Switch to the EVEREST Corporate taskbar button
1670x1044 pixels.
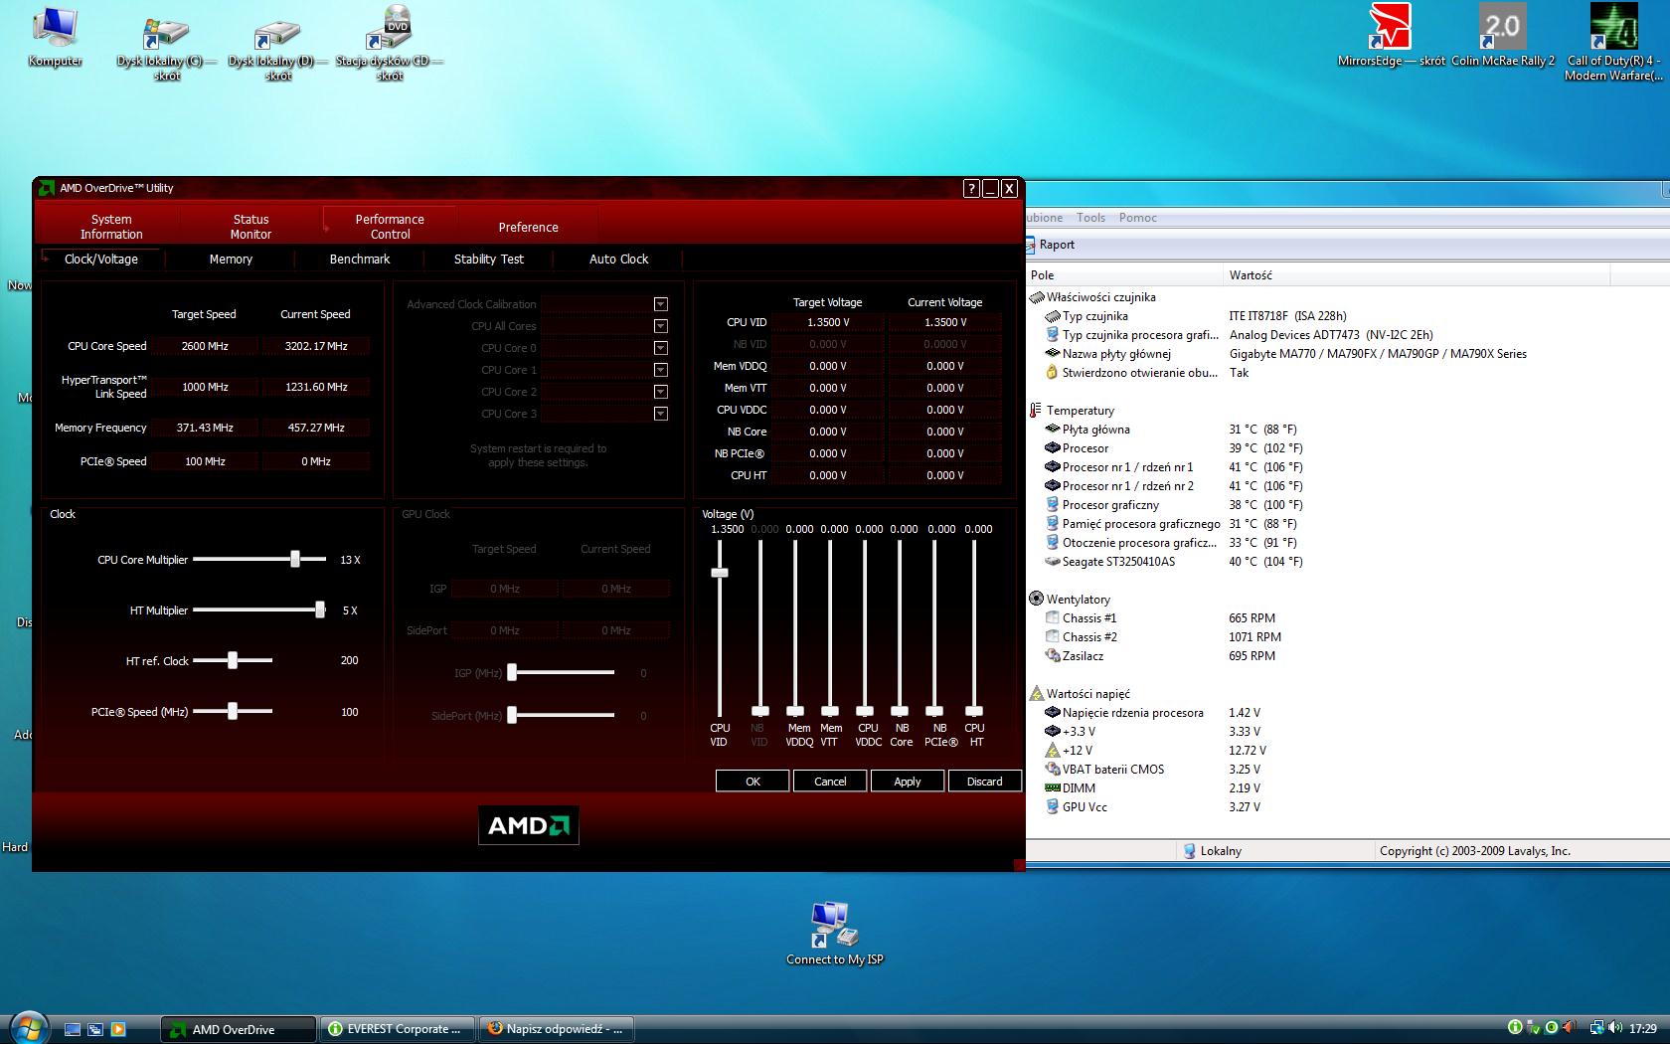pos(400,1029)
